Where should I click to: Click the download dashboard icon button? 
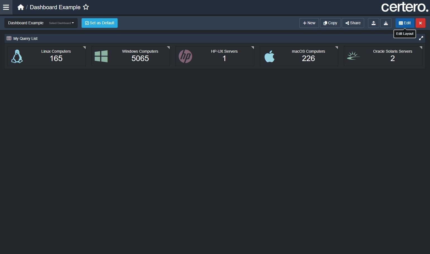pyautogui.click(x=386, y=23)
